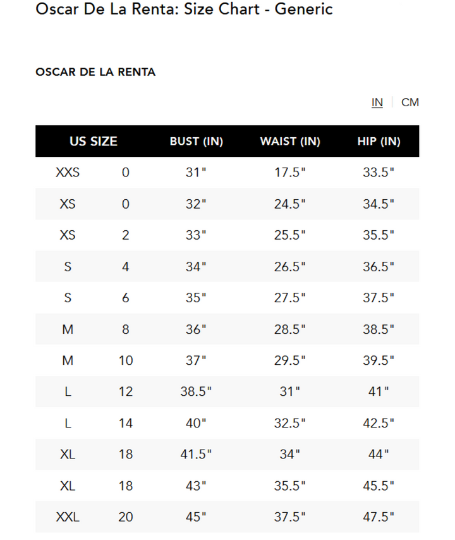Select the XXL size label
This screenshot has height=540, width=455.
pos(68,517)
